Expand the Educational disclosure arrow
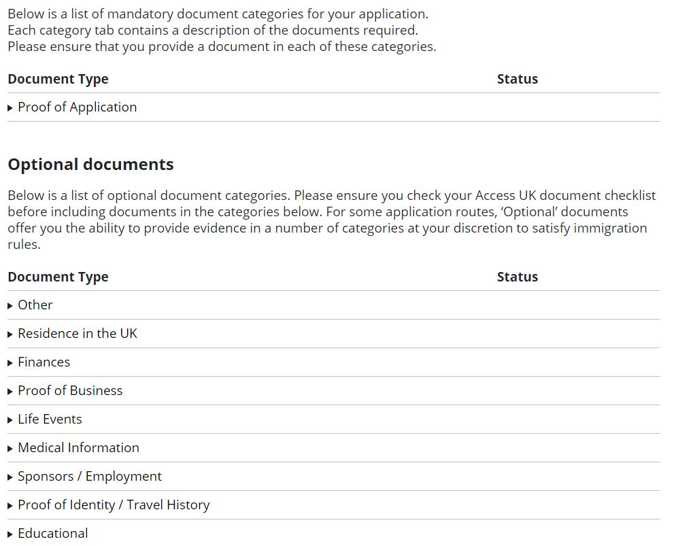697x546 pixels. pyautogui.click(x=10, y=534)
